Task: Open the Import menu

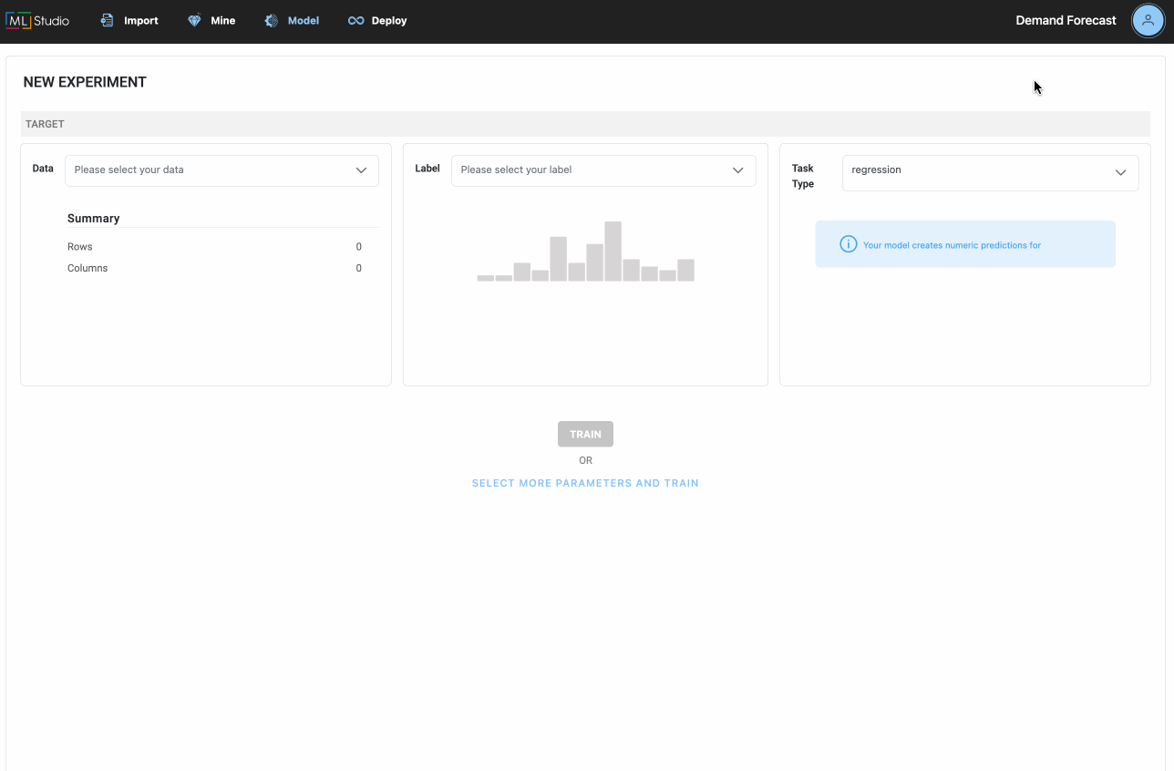Action: click(x=129, y=20)
